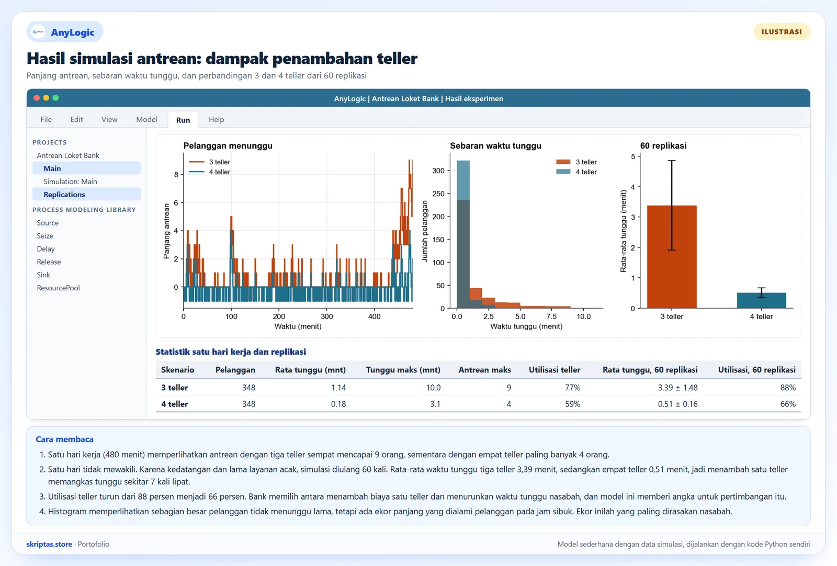Click the window title bar text

point(418,98)
